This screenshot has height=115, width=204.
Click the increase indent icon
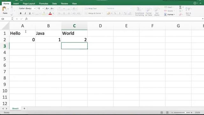pos(78,13)
